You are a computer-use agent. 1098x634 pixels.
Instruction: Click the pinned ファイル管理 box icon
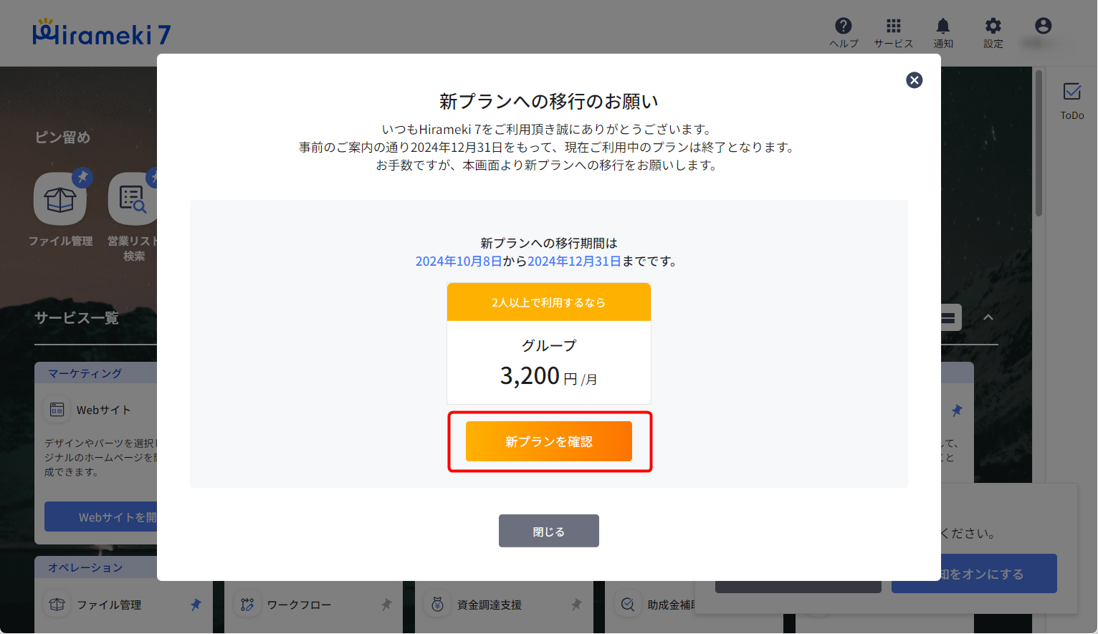tap(60, 199)
